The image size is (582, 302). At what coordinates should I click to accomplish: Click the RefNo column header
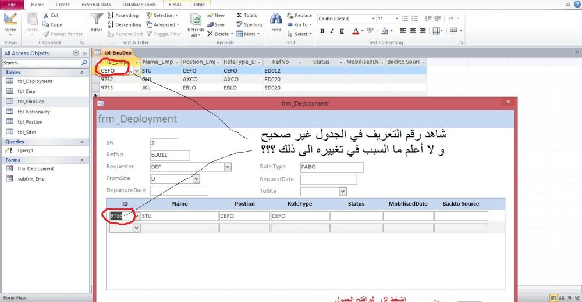(x=283, y=62)
